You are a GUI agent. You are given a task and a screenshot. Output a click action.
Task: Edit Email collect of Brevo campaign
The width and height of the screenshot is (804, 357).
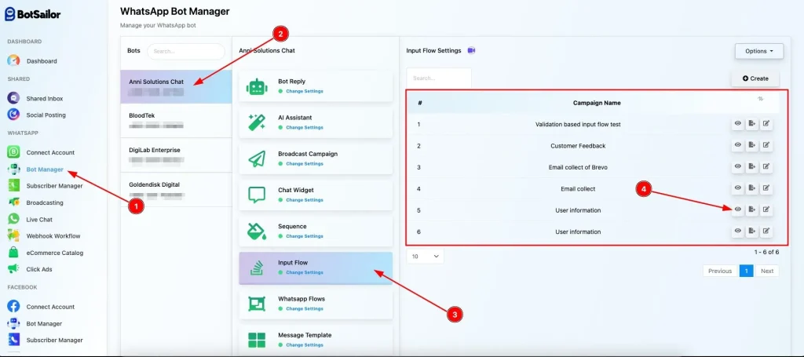pyautogui.click(x=766, y=167)
